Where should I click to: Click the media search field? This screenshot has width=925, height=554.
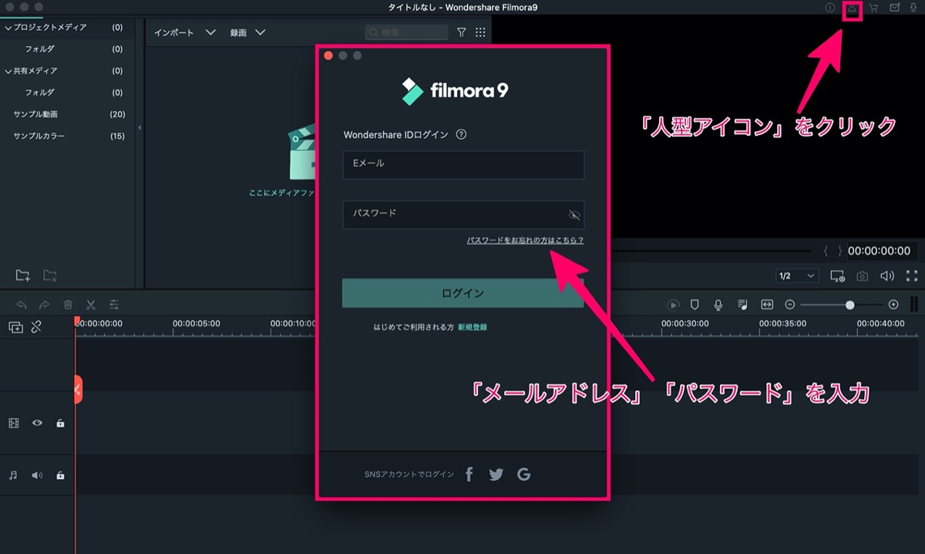(406, 32)
